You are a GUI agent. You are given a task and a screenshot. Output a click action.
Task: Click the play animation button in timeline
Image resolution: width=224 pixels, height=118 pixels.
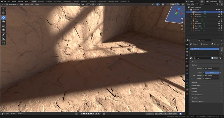(89, 114)
